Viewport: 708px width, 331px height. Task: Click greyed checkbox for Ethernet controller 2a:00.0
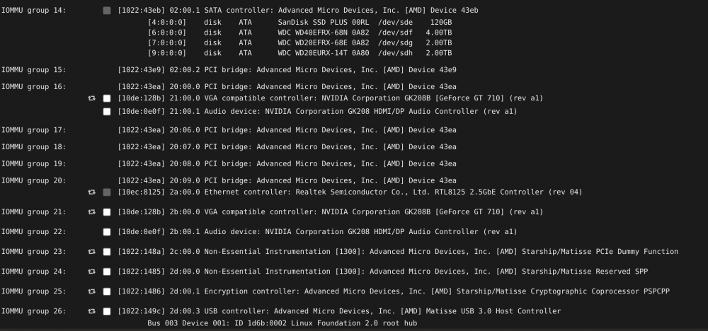point(107,192)
